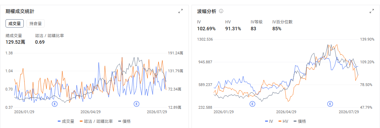Click the HV value 91.31%
This screenshot has height=128, width=380.
(x=233, y=29)
